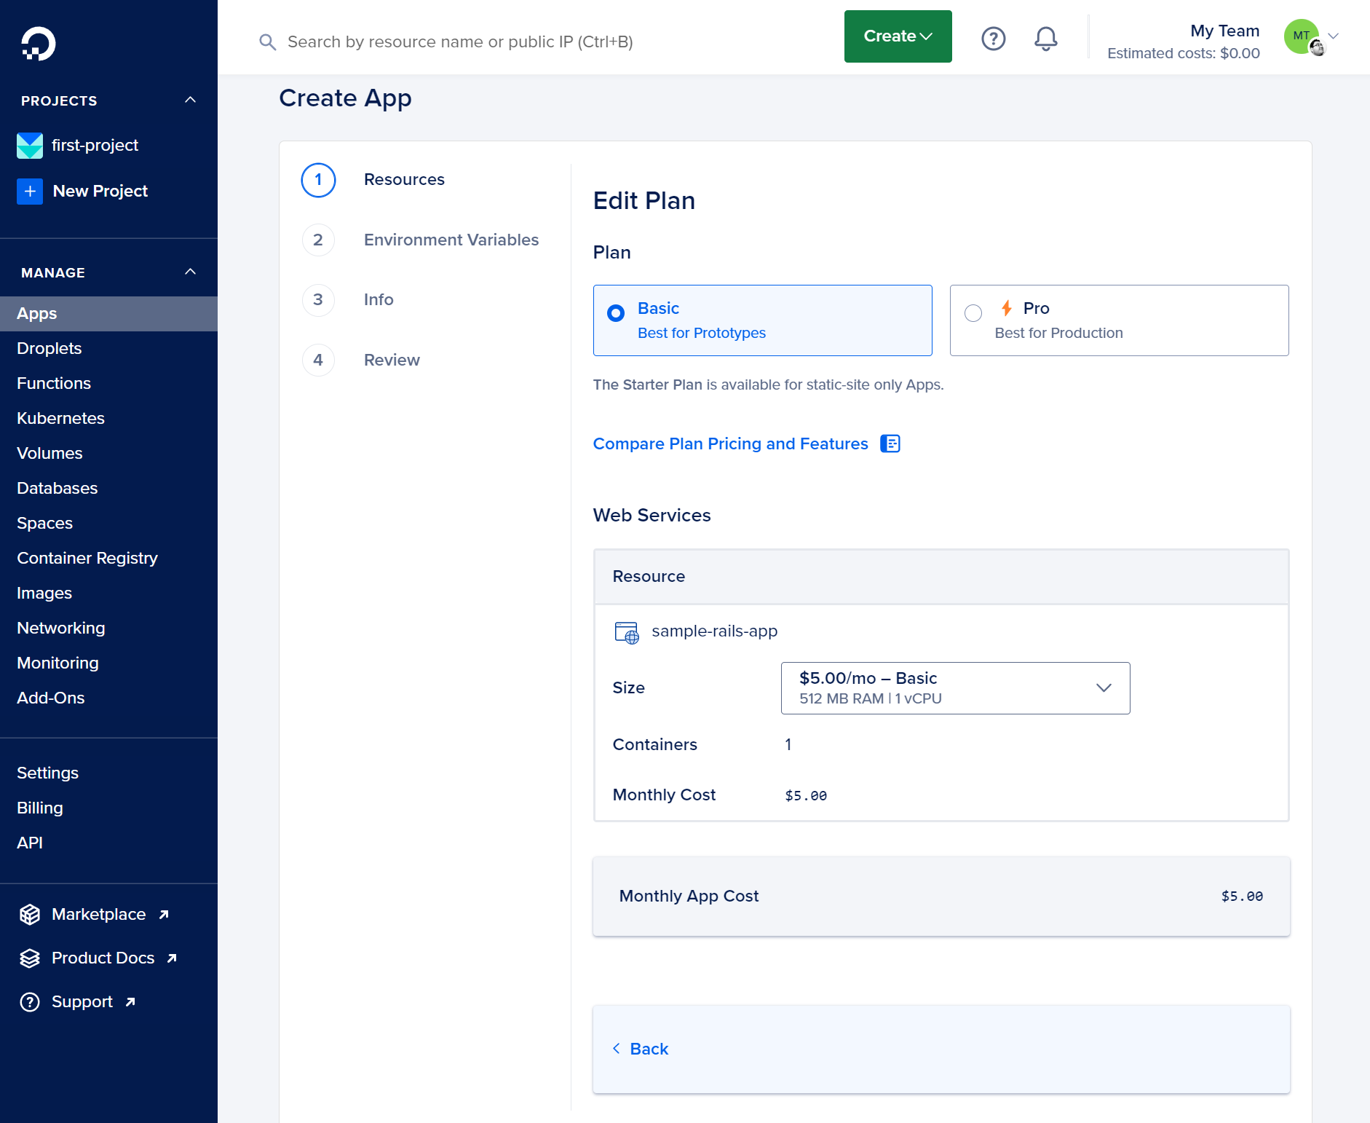Open the help question mark icon
Screen dimensions: 1370x1123
pos(993,38)
